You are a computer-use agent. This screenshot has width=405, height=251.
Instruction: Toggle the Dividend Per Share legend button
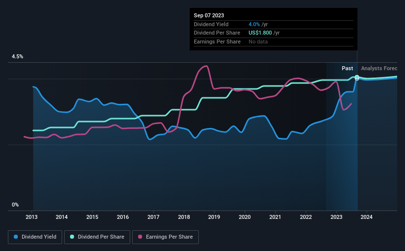(x=97, y=237)
